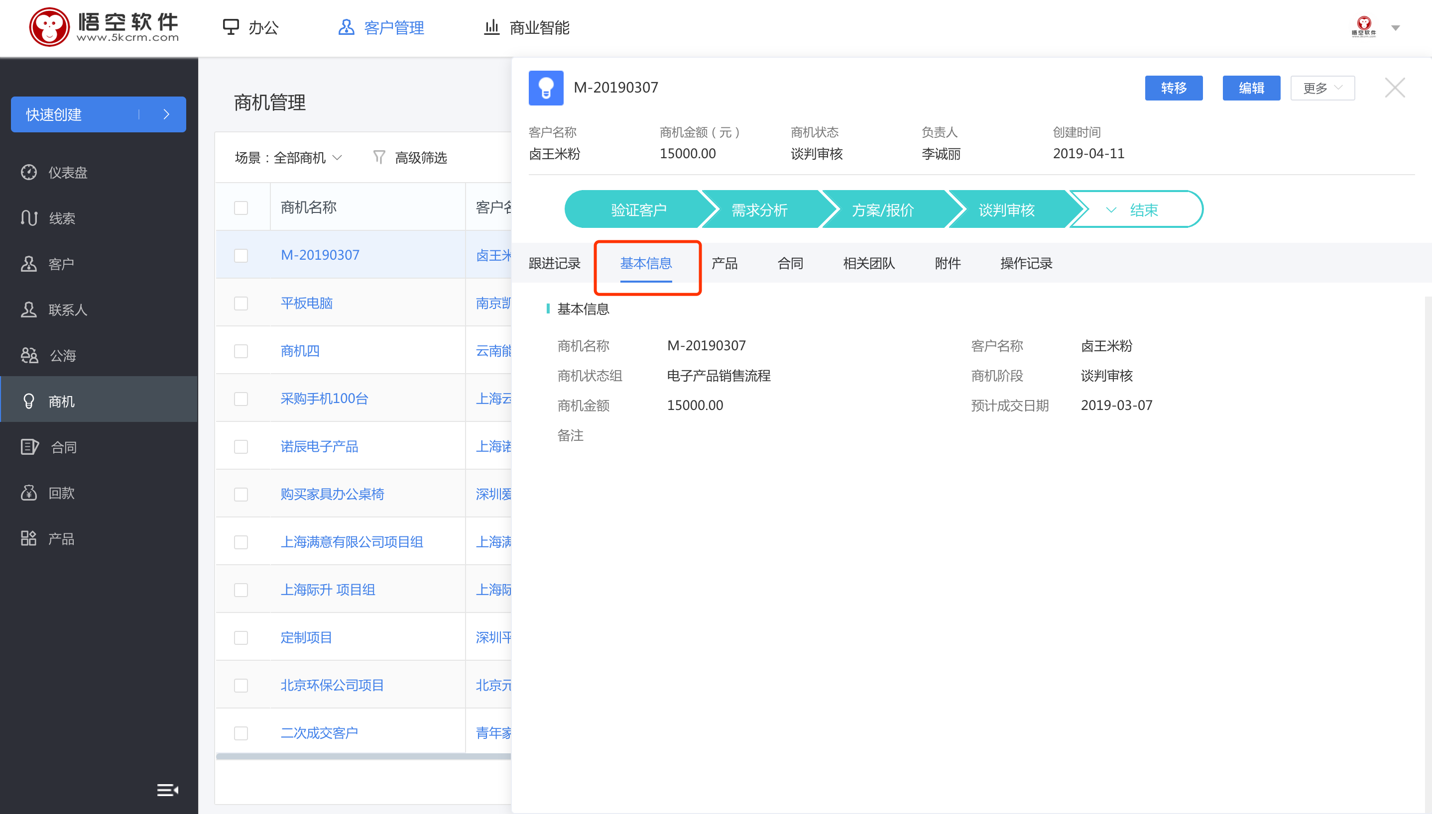Viewport: 1432px width, 814px height.
Task: Open the 北京环保公司项目 opportunity link
Action: pyautogui.click(x=332, y=686)
